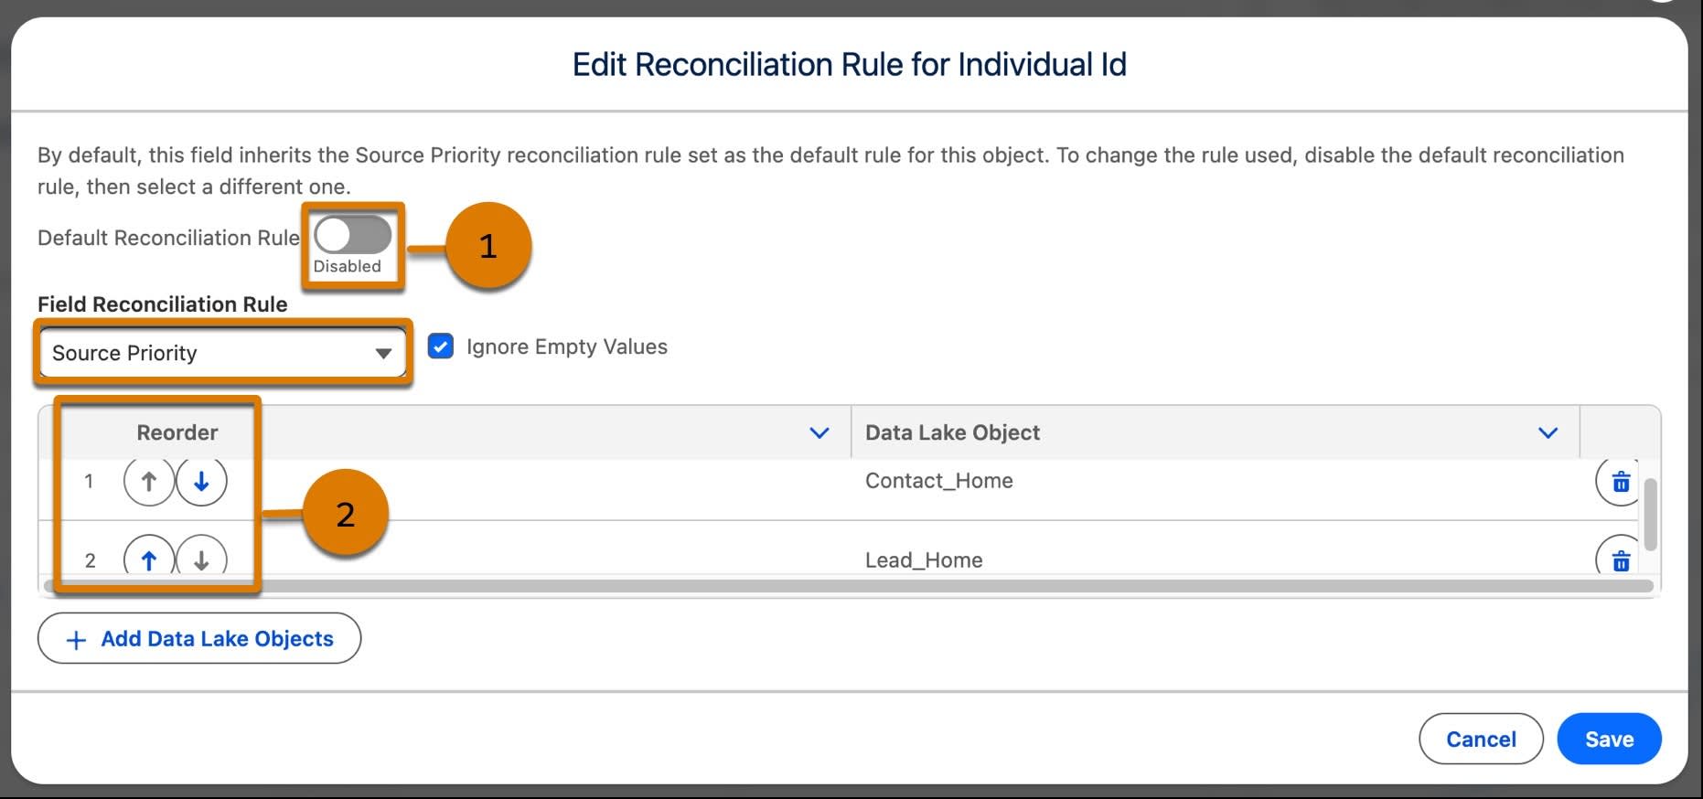Save the reconciliation rule
1703x799 pixels.
(x=1609, y=739)
